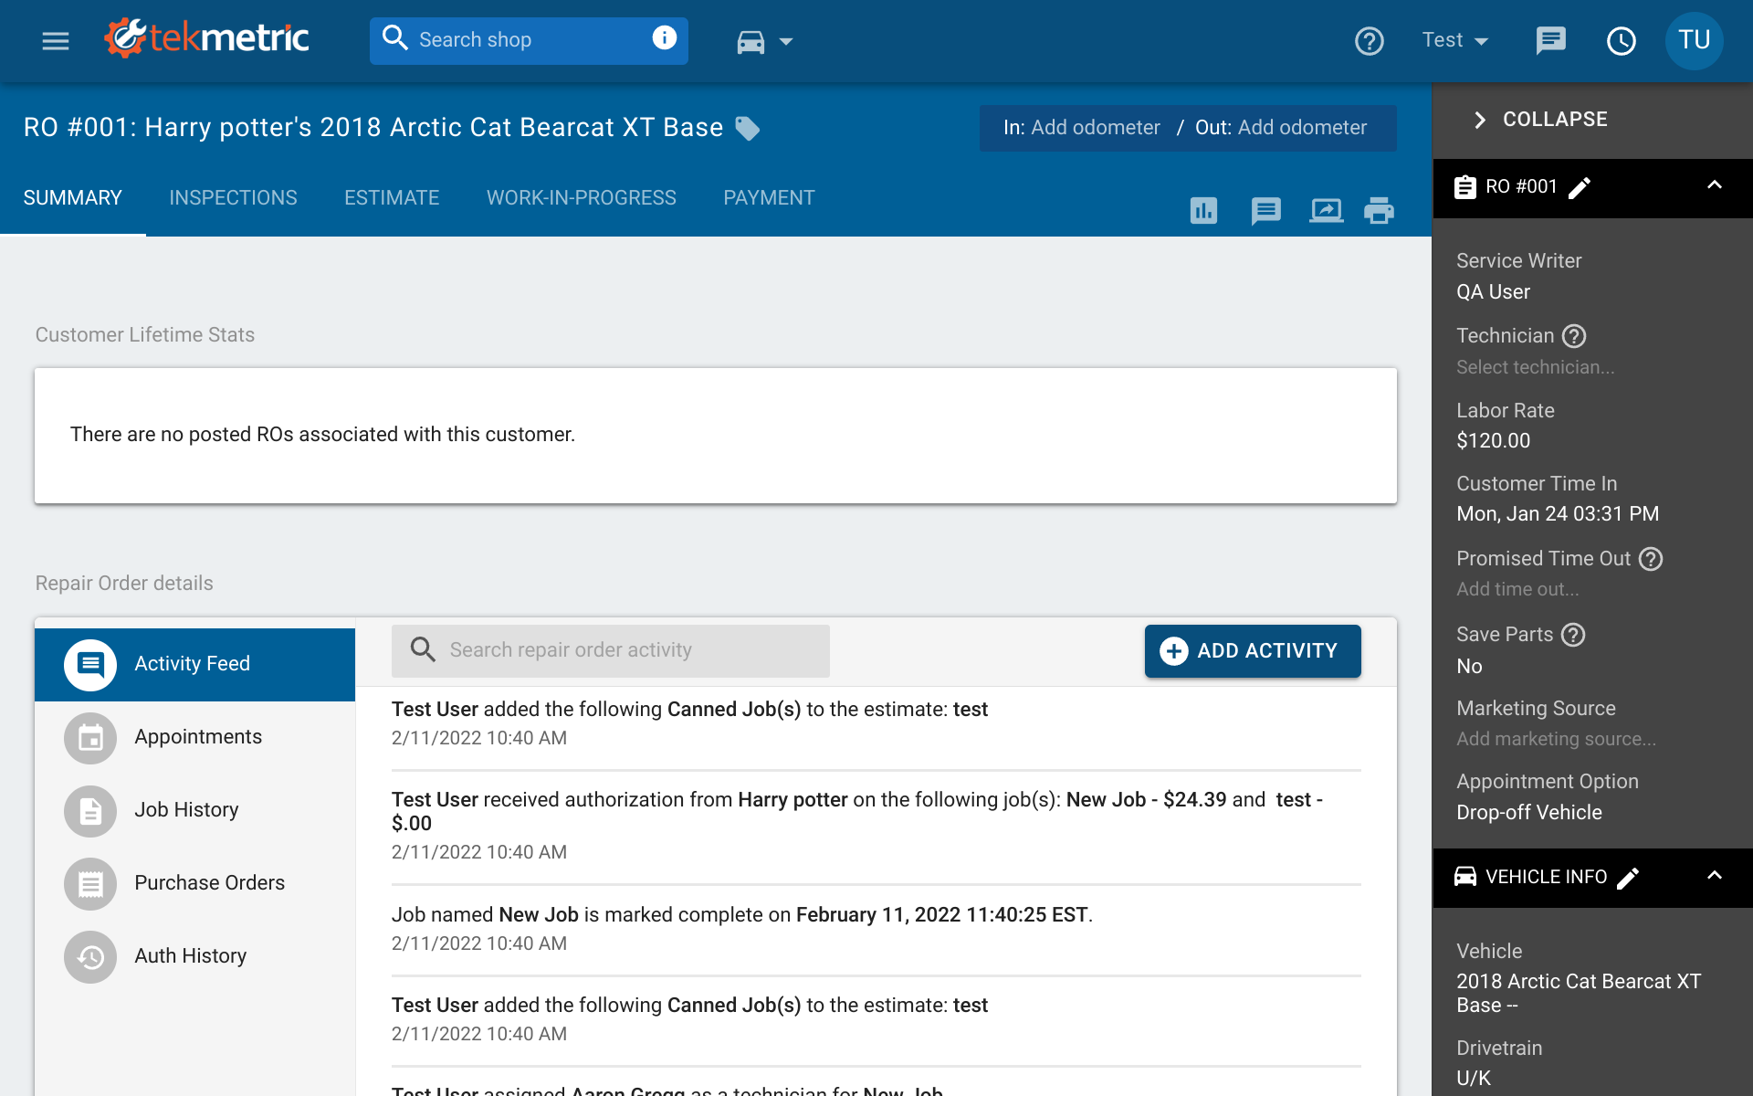1753x1096 pixels.
Task: Select Purchase Orders in the feed sidebar
Action: [x=209, y=882]
